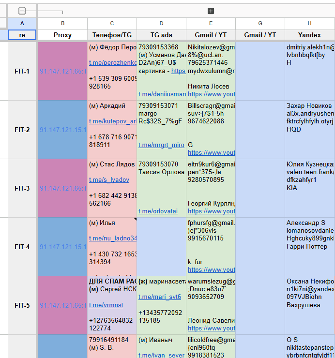Select column B header
The height and width of the screenshot is (358, 335).
[x=62, y=23]
